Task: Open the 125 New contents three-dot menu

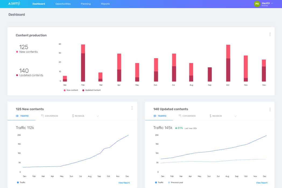Action: (x=132, y=108)
